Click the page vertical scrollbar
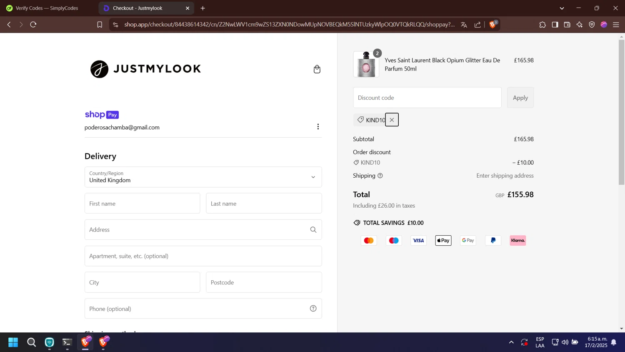625x352 pixels. [621, 113]
